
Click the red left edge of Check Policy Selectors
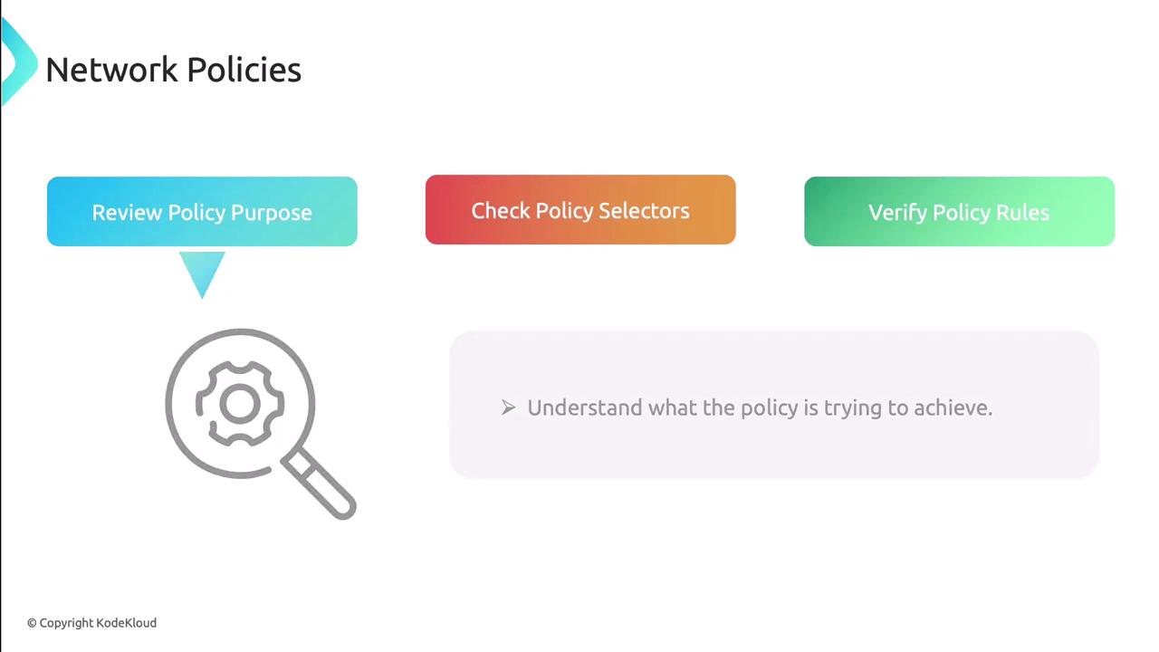(x=432, y=210)
